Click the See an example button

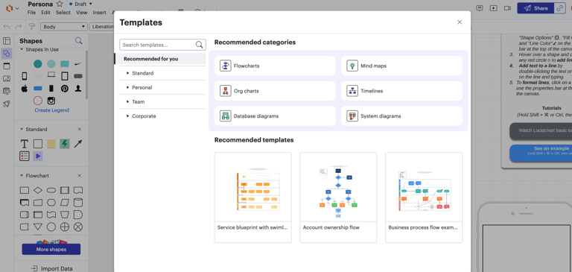pos(541,153)
